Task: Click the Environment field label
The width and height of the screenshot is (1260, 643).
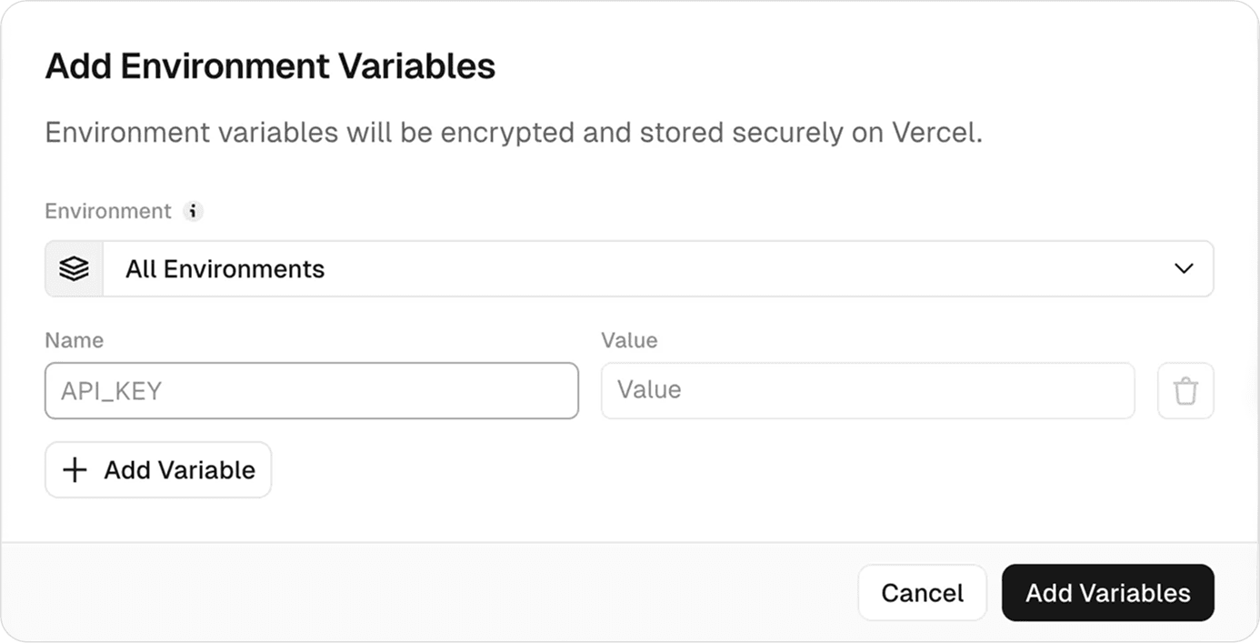Action: [108, 211]
